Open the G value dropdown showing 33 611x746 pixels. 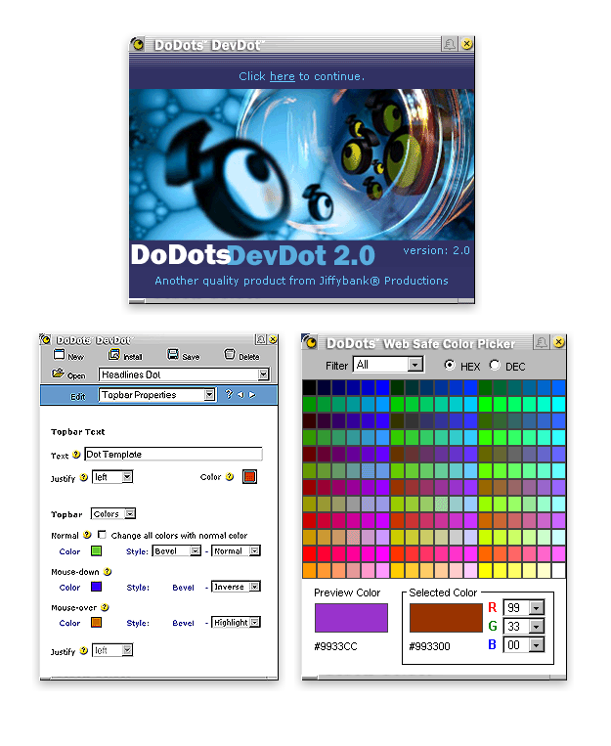[x=523, y=626]
